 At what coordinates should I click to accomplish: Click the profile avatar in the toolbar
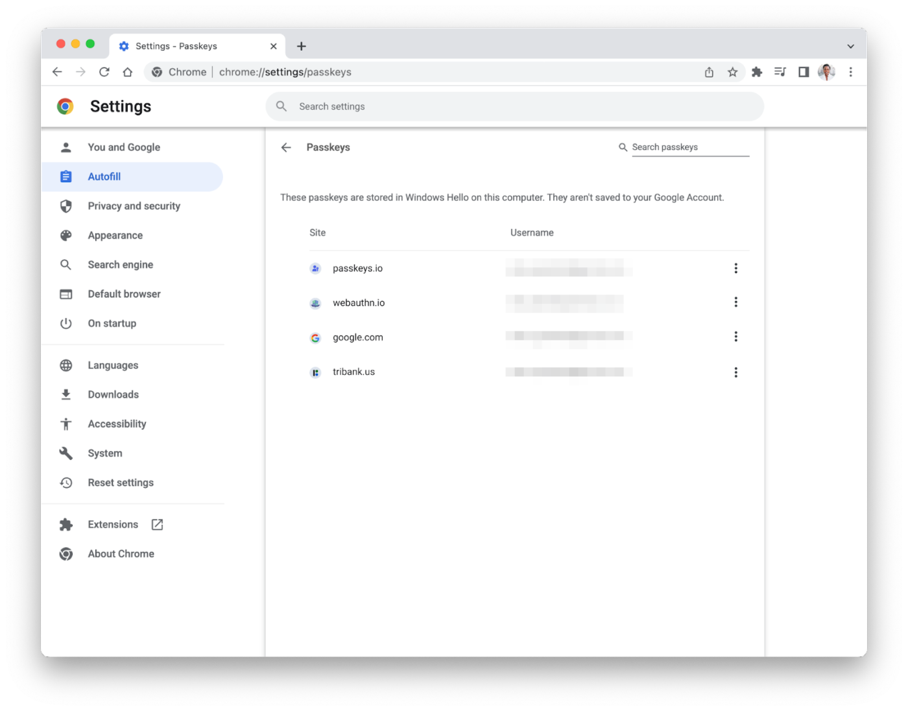(x=826, y=72)
